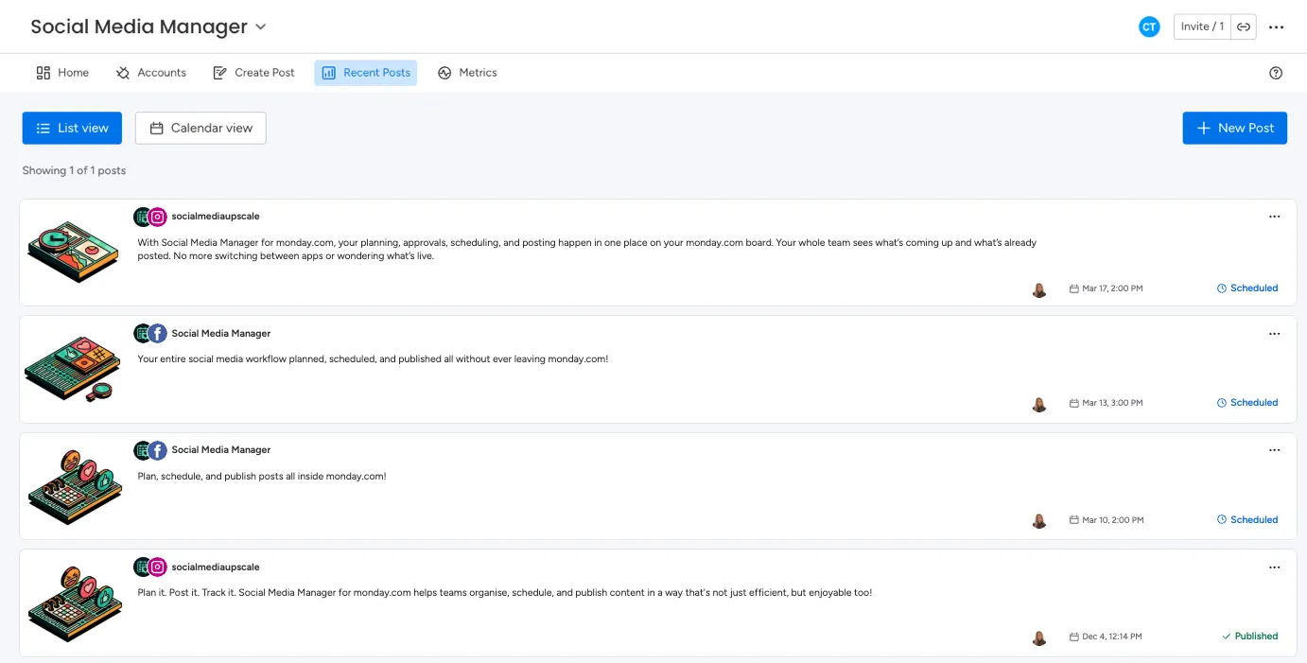Open the top-right more options menu

pyautogui.click(x=1276, y=27)
